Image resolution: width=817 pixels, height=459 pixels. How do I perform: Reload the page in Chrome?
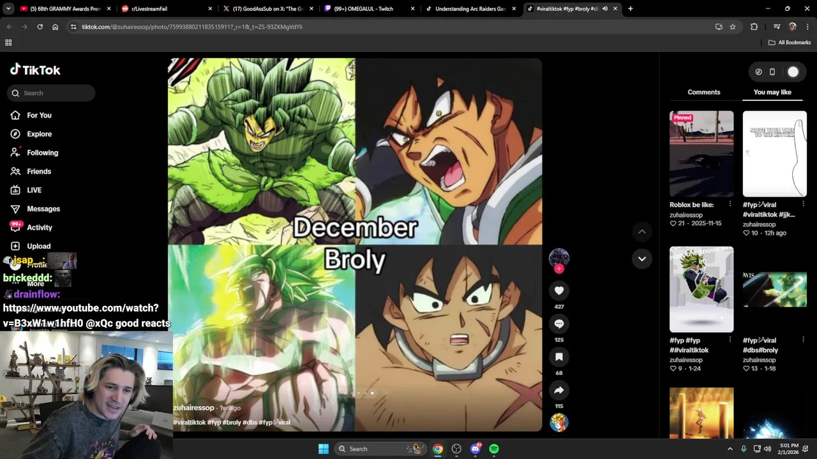point(40,27)
